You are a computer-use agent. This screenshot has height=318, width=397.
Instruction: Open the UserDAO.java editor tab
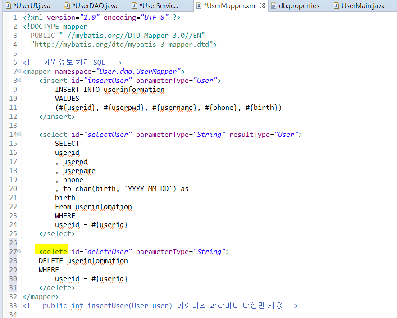tap(91, 5)
